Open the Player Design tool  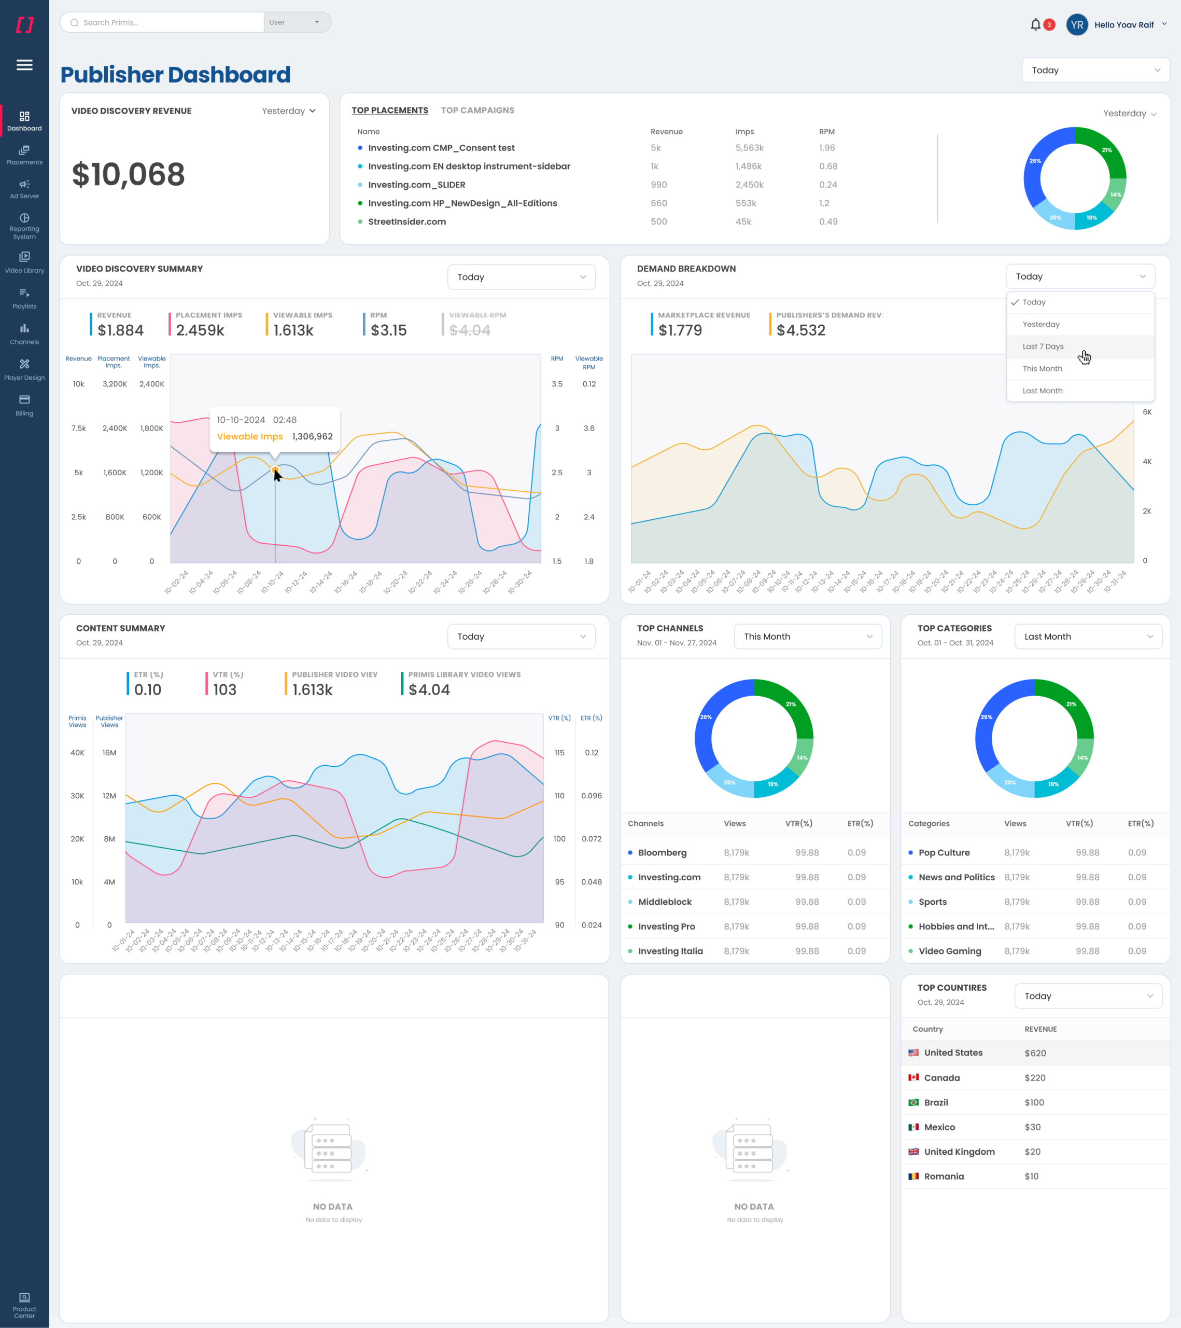24,369
